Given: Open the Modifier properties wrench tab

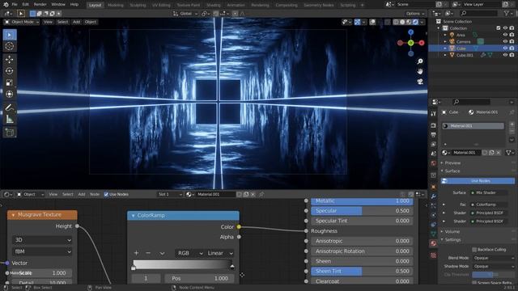Looking at the screenshot, I should click(x=434, y=196).
